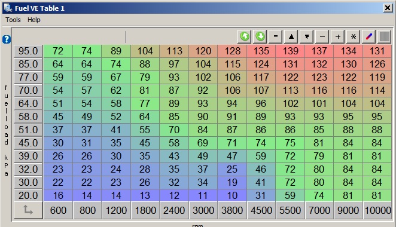Select cell 119 at 77.0 kPa, 10000 rpm
396x227 pixels.
coord(377,78)
